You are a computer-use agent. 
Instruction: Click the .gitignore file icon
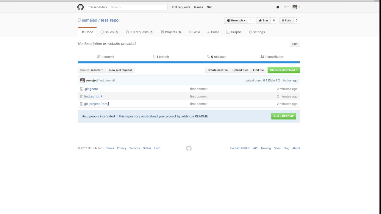(82, 89)
